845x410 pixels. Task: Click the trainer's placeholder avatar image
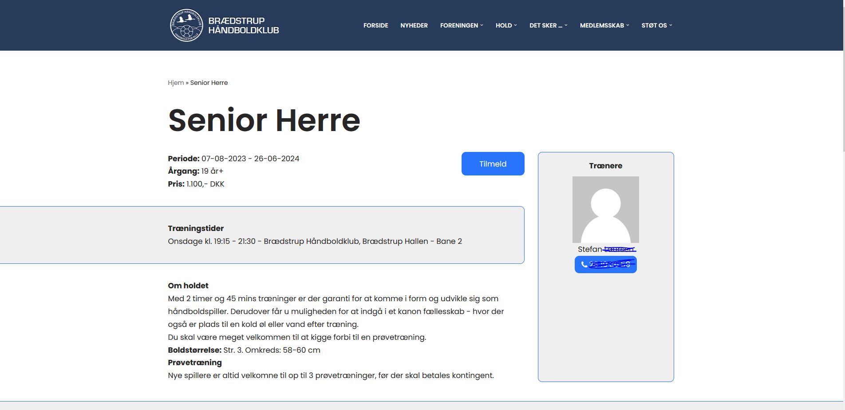(x=606, y=210)
